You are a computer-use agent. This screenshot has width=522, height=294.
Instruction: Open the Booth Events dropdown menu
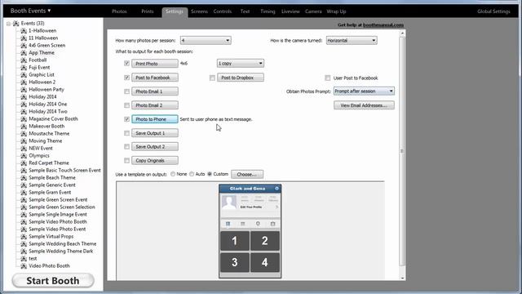(30, 11)
